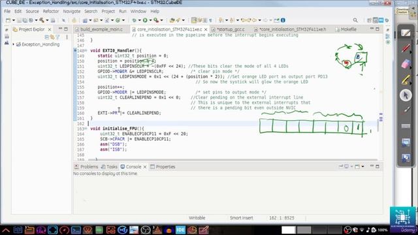The image size is (418, 235).
Task: Switch to the Makefile editor tab
Action: 348,29
